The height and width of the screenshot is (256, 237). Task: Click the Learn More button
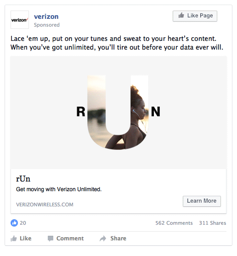[202, 201]
